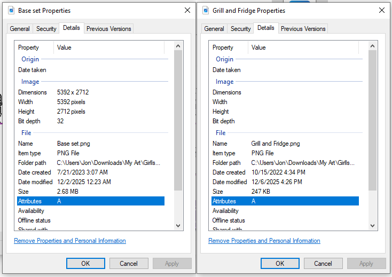This screenshot has width=392, height=277.
Task: Select the Name value Grill and Fridge.png
Action: 276,144
